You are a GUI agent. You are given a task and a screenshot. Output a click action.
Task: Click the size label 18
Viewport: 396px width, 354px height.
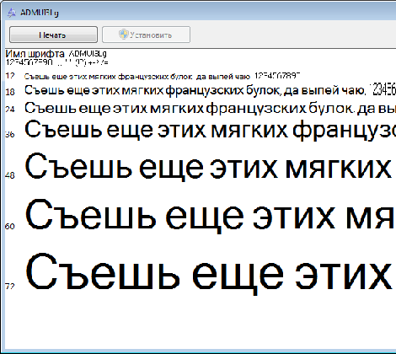(10, 92)
